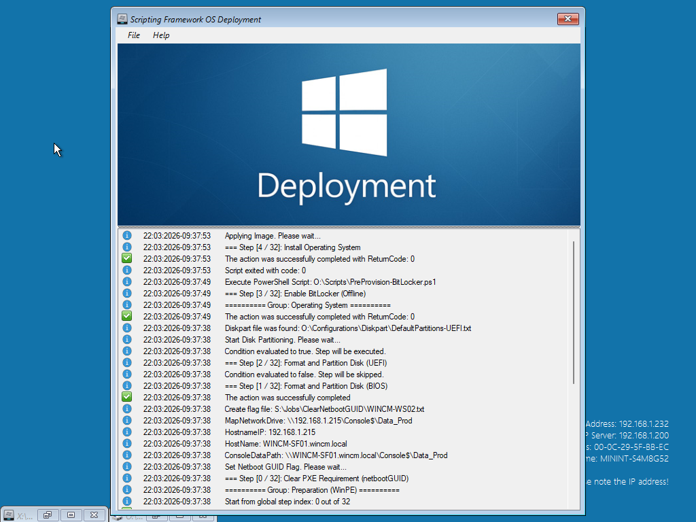
Task: Restore the minimized X:\ window
Action: click(48, 515)
